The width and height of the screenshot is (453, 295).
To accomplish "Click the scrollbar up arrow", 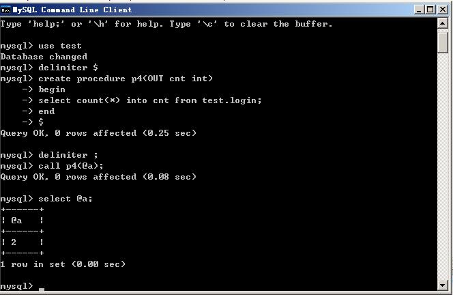I will (442, 23).
